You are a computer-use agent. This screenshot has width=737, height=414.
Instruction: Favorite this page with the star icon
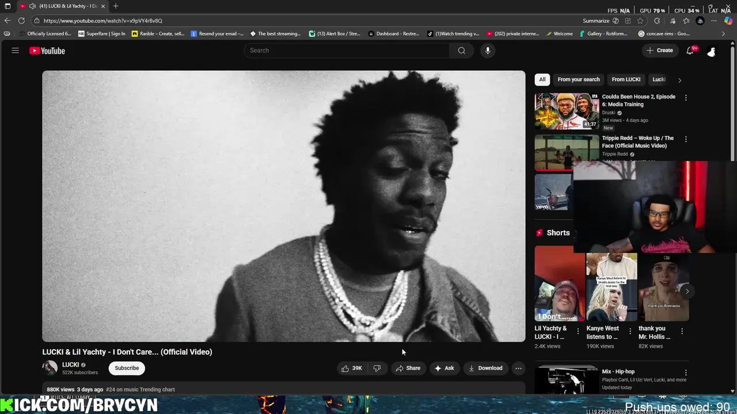(640, 21)
